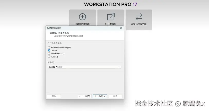This screenshot has height=111, width=209.
Task: Click the 客户机操作系统 group label
Action: pos(55,43)
